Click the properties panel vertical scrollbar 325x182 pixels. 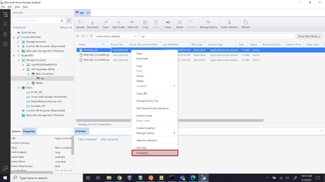tap(72, 145)
